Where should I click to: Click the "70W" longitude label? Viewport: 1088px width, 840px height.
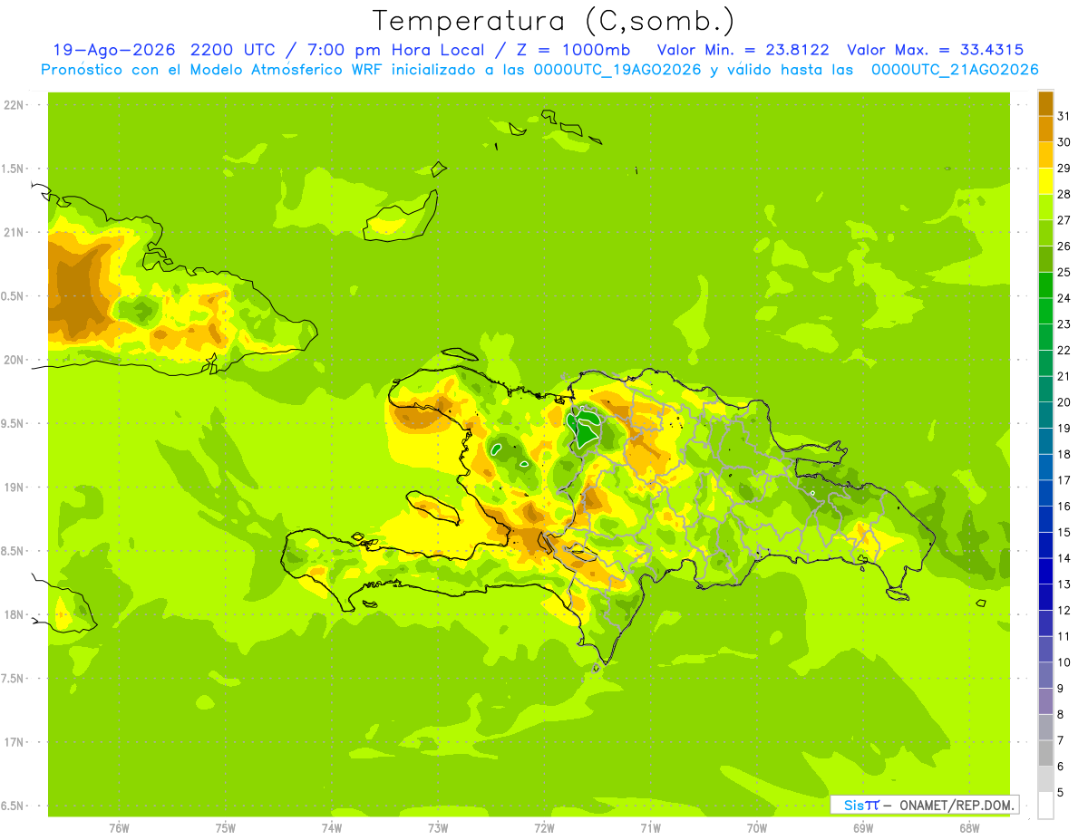[x=757, y=827]
